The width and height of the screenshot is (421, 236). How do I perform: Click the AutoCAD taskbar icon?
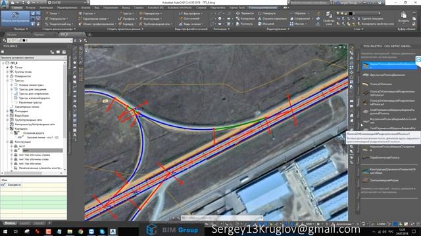click(112, 231)
